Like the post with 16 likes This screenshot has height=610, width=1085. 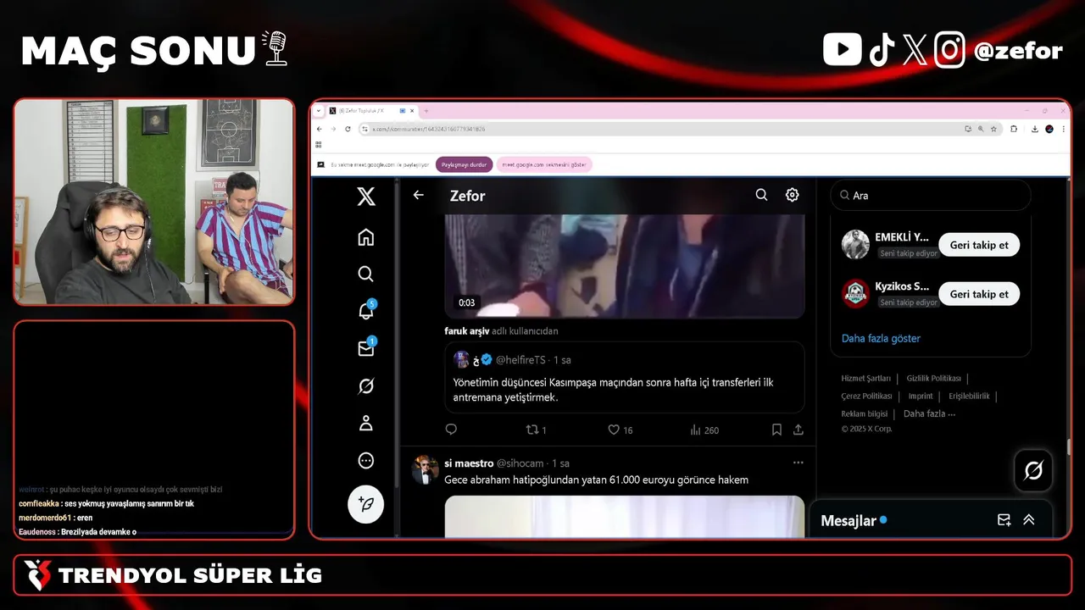[x=620, y=430]
